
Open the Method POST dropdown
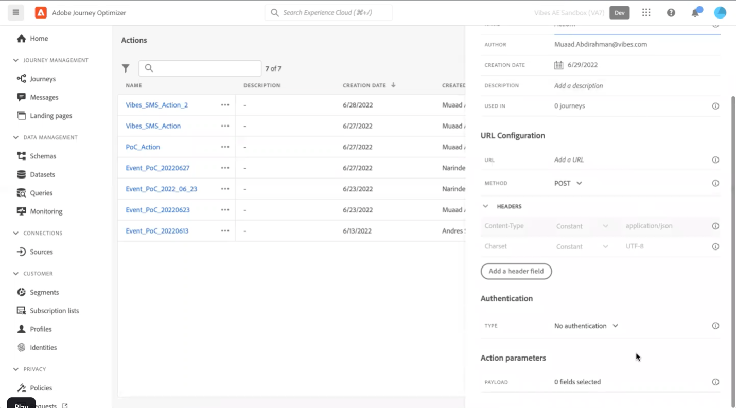click(568, 183)
